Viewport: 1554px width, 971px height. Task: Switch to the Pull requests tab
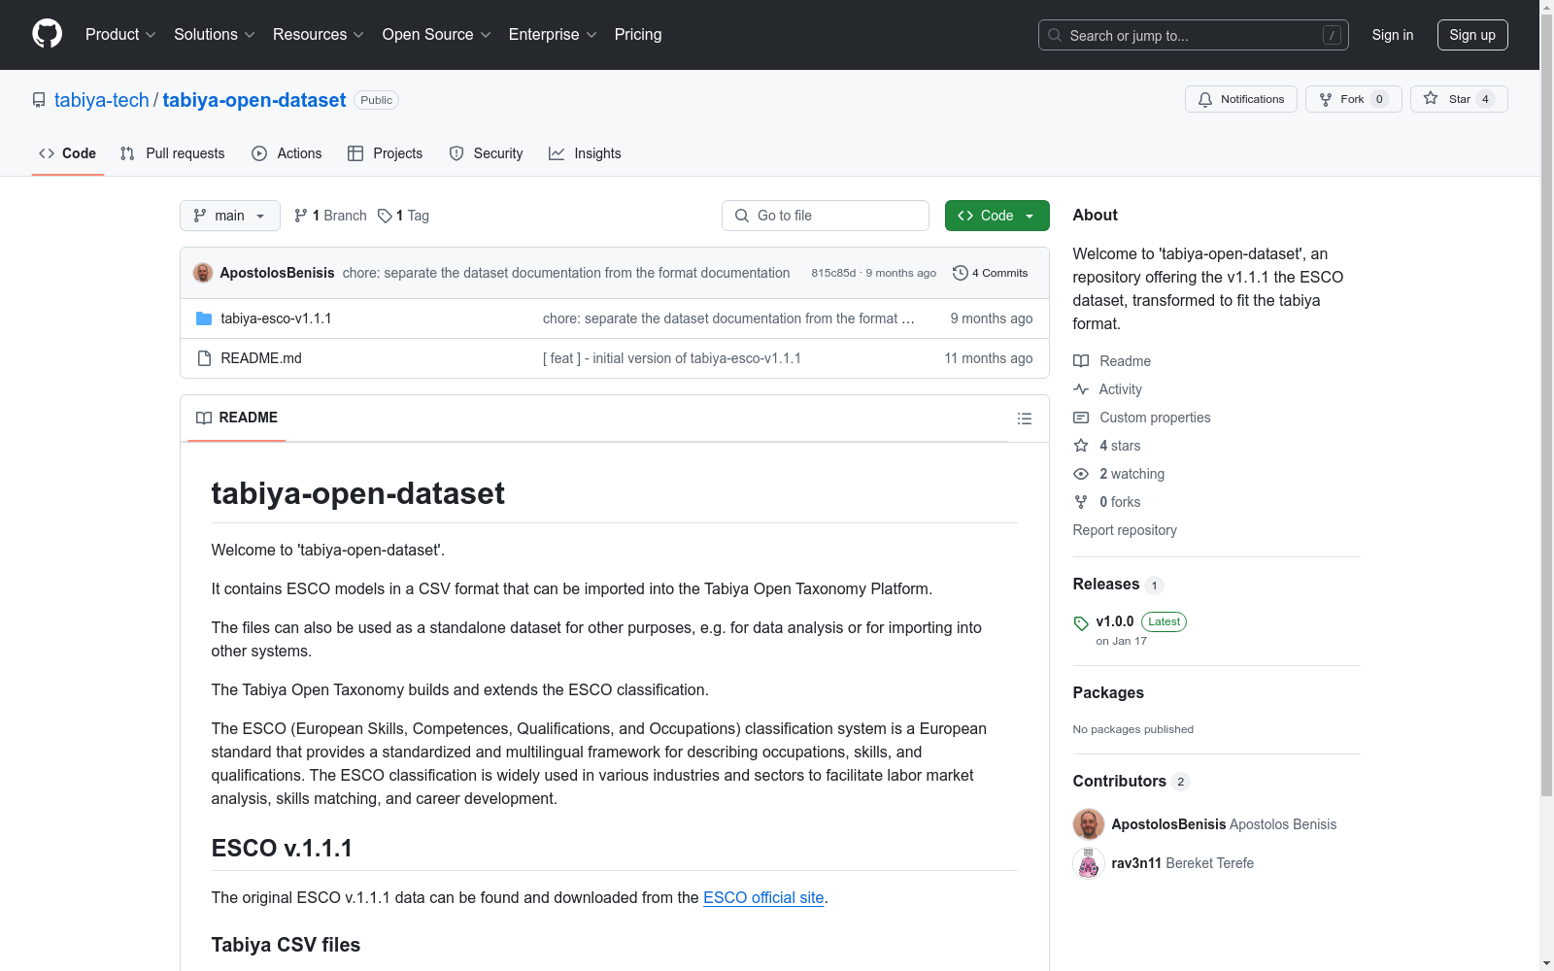(172, 153)
